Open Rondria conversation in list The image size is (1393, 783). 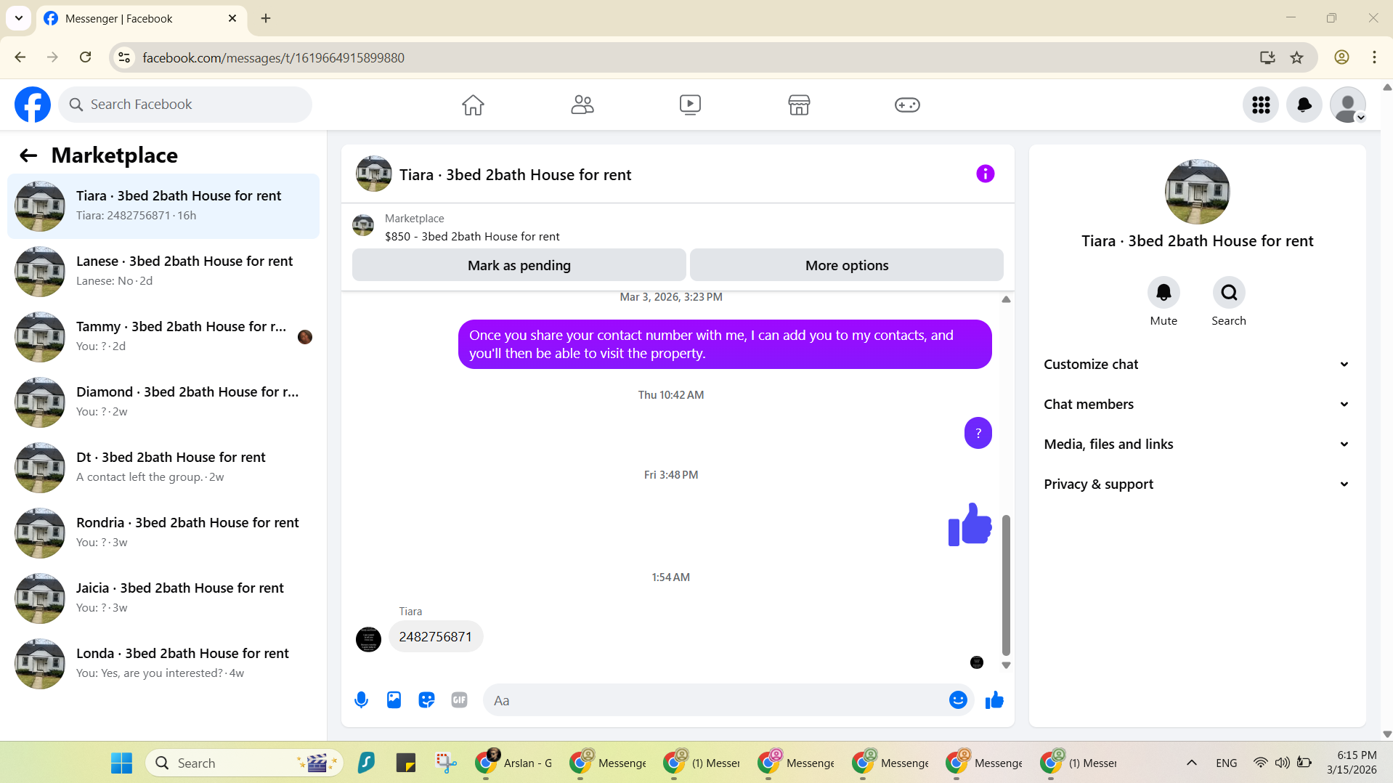(163, 533)
